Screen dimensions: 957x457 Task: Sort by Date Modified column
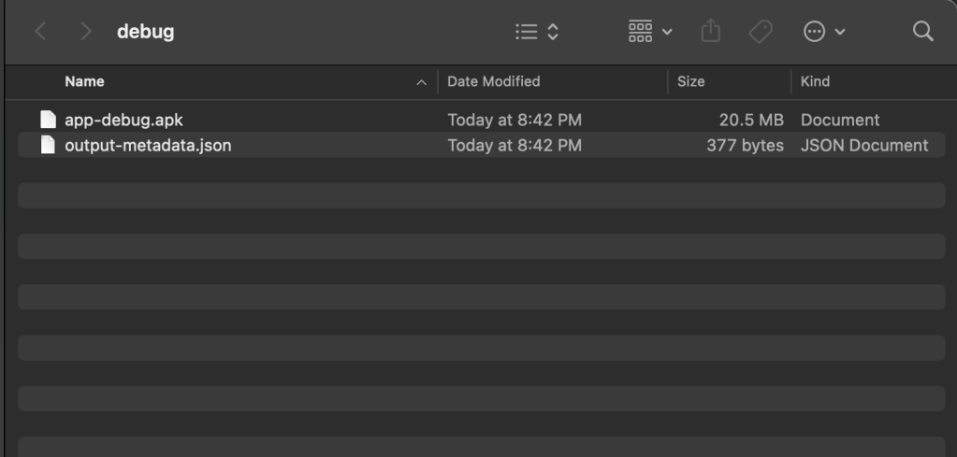coord(493,81)
